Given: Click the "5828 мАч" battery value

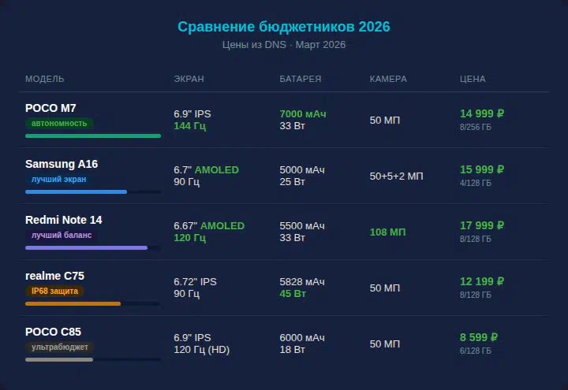Looking at the screenshot, I should [x=302, y=282].
